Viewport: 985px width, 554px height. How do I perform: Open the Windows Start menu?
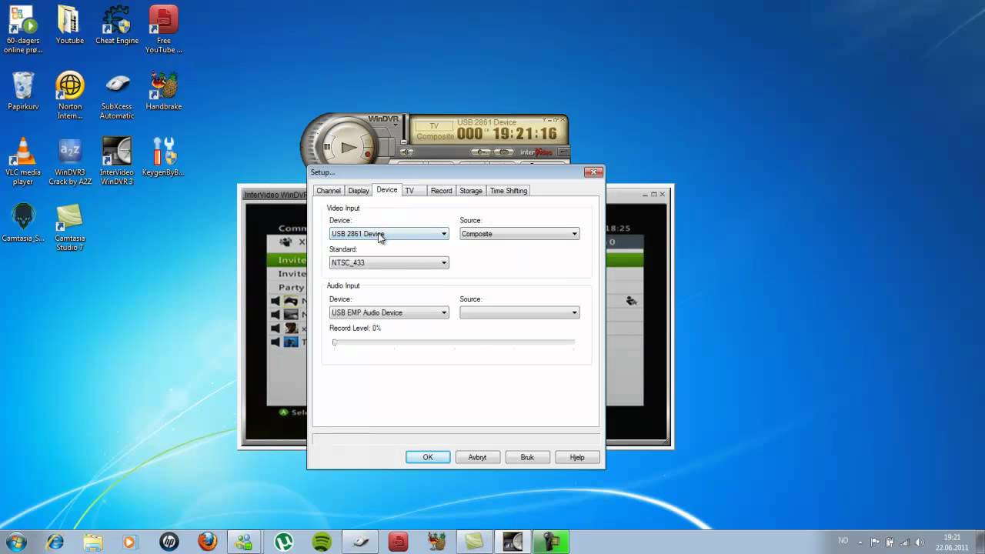pos(16,542)
